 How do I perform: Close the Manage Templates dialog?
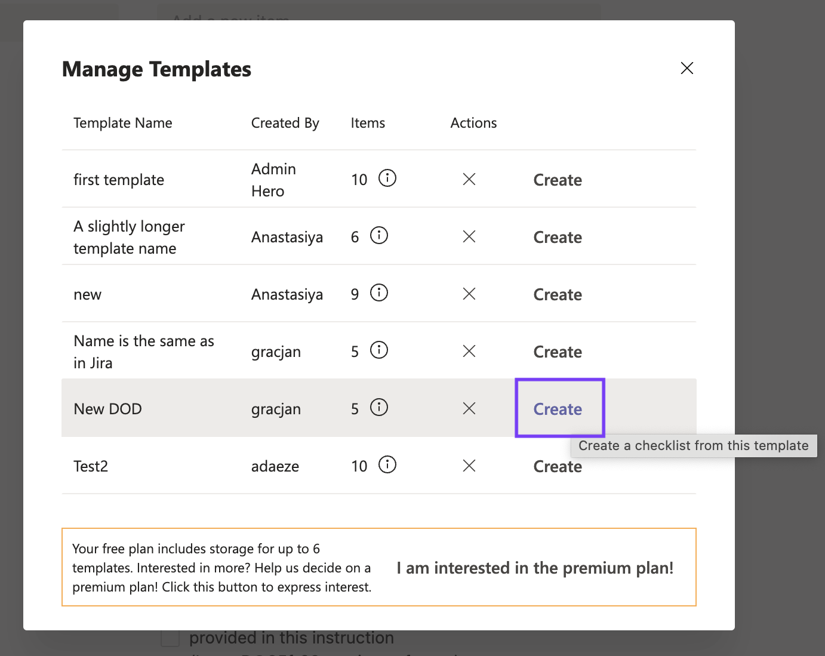(x=687, y=68)
